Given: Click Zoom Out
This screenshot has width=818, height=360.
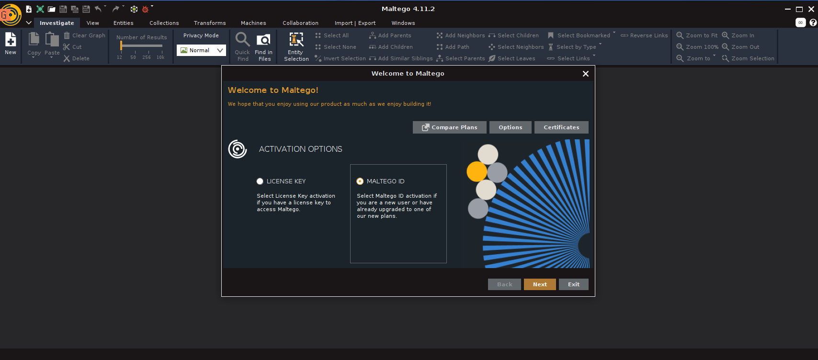Looking at the screenshot, I should (741, 47).
